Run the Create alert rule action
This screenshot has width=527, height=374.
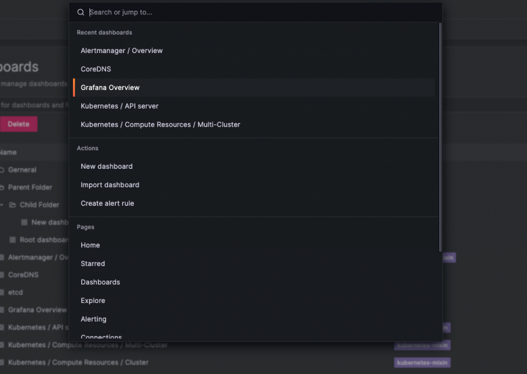[x=107, y=203]
